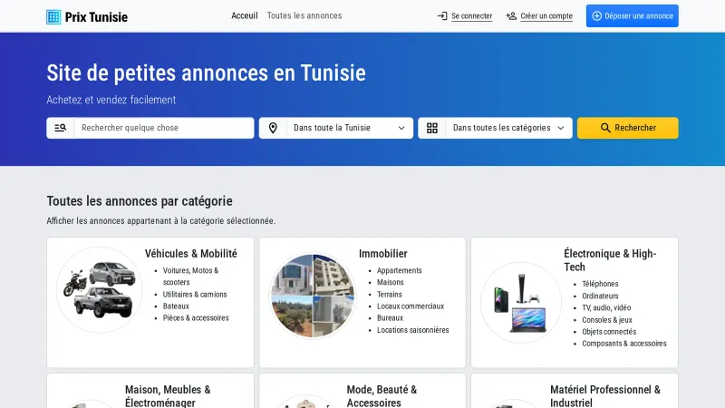The image size is (725, 408).
Task: Open the Bateaux link under Véhicules
Action: [x=176, y=306]
